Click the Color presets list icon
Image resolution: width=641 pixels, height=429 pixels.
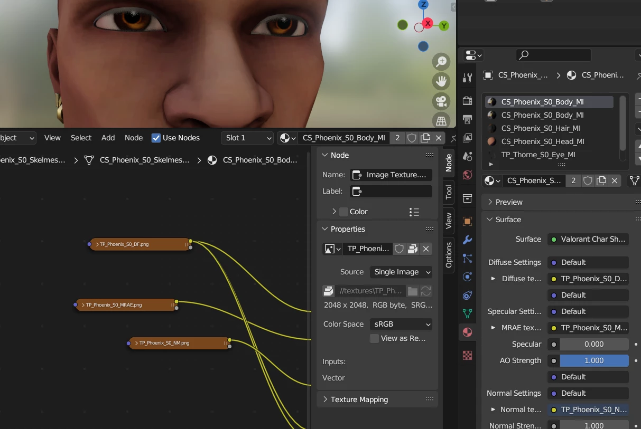click(x=414, y=212)
